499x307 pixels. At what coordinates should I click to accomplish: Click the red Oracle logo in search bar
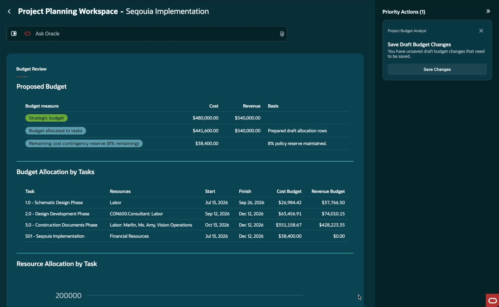tap(27, 34)
